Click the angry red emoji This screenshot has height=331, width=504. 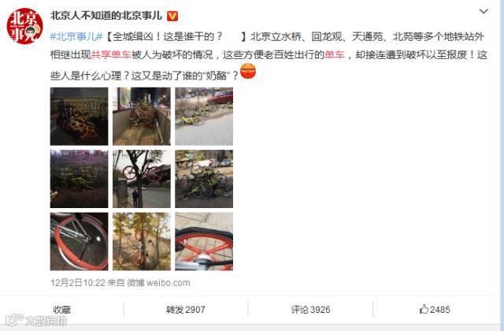248,71
